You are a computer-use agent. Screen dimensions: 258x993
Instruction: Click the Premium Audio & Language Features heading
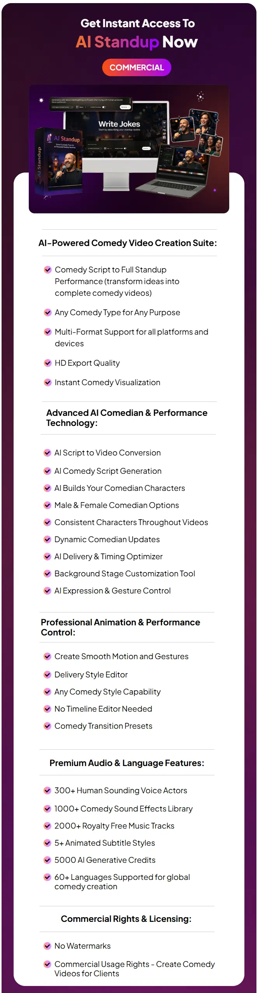(127, 763)
